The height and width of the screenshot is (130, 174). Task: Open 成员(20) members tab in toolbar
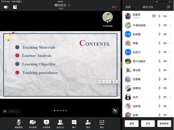tap(60, 124)
